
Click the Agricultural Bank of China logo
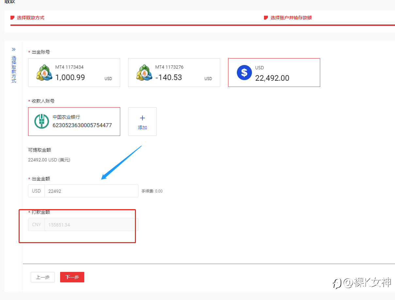[42, 121]
